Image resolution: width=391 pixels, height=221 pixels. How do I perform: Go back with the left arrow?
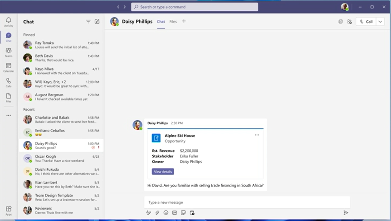118,7
